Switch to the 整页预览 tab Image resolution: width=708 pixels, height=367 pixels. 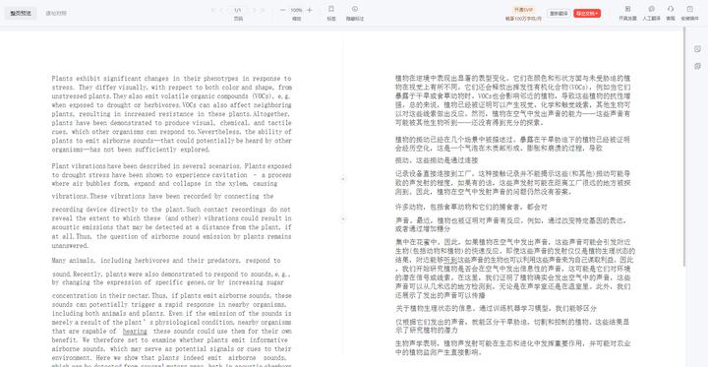[x=21, y=13]
